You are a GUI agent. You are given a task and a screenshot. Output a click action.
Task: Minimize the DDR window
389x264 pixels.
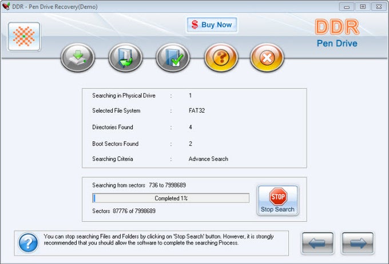point(347,7)
